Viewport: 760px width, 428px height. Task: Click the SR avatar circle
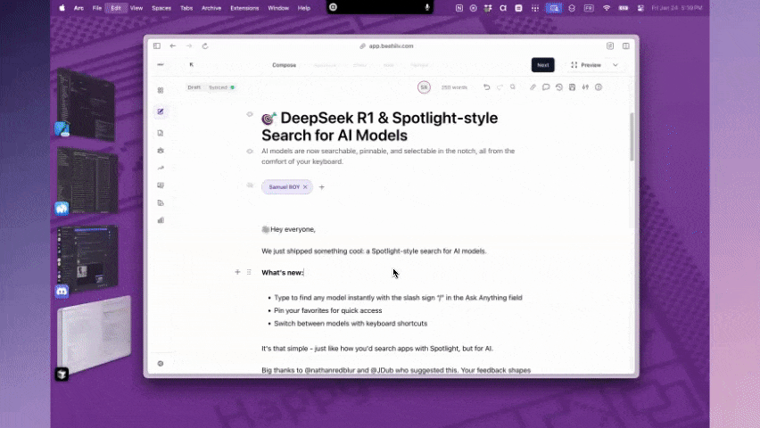click(424, 87)
